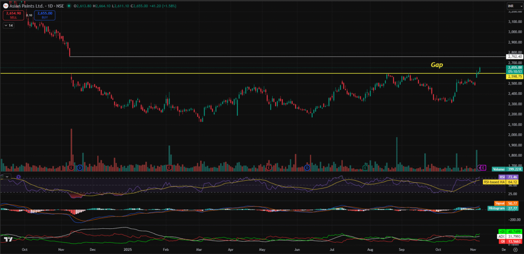
Task: Click the Asian Paints symbol logo icon
Action: (6, 6)
